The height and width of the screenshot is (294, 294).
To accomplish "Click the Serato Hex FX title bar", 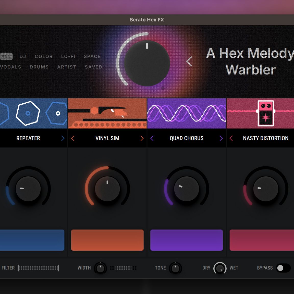I will click(147, 20).
